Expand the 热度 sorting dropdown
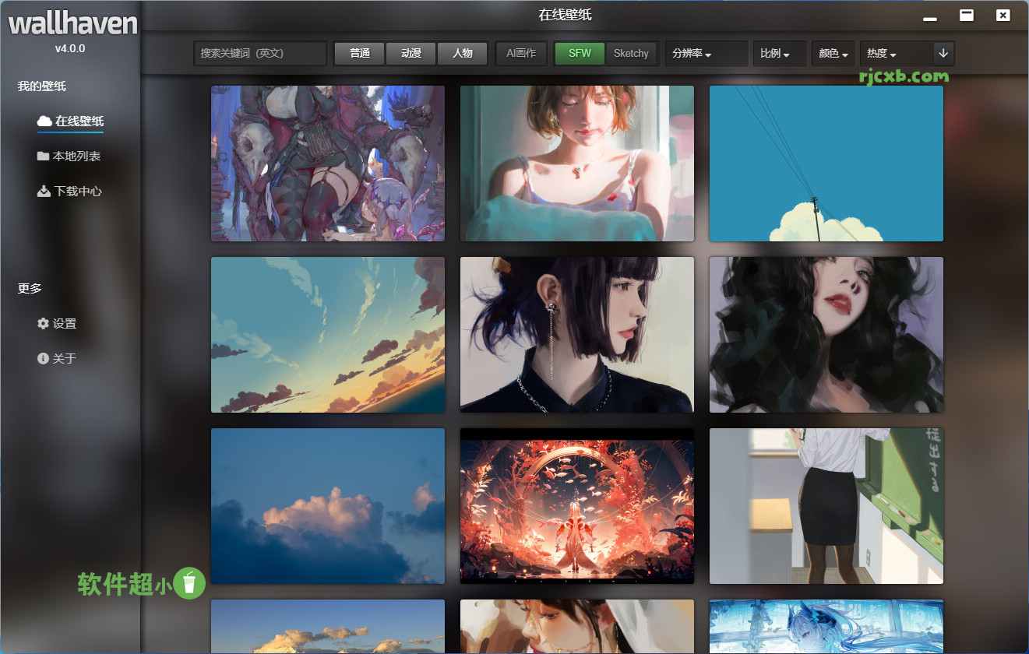Screen dimensions: 1029x654 [882, 54]
